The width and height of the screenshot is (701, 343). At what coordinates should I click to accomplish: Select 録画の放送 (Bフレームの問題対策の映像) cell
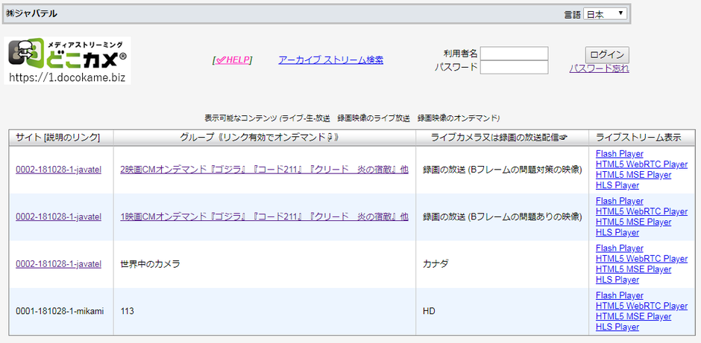[502, 170]
